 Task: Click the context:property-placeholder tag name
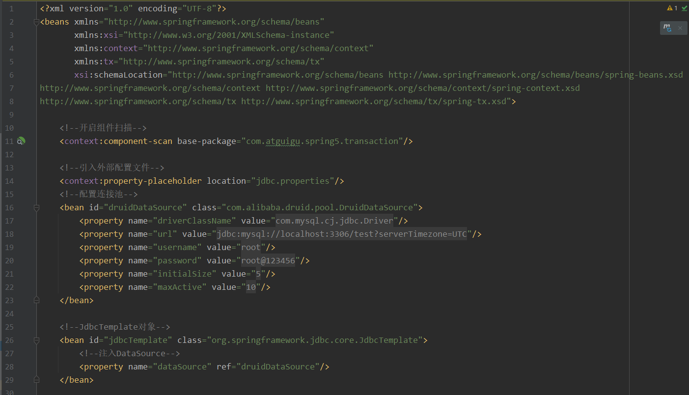[x=133, y=181]
